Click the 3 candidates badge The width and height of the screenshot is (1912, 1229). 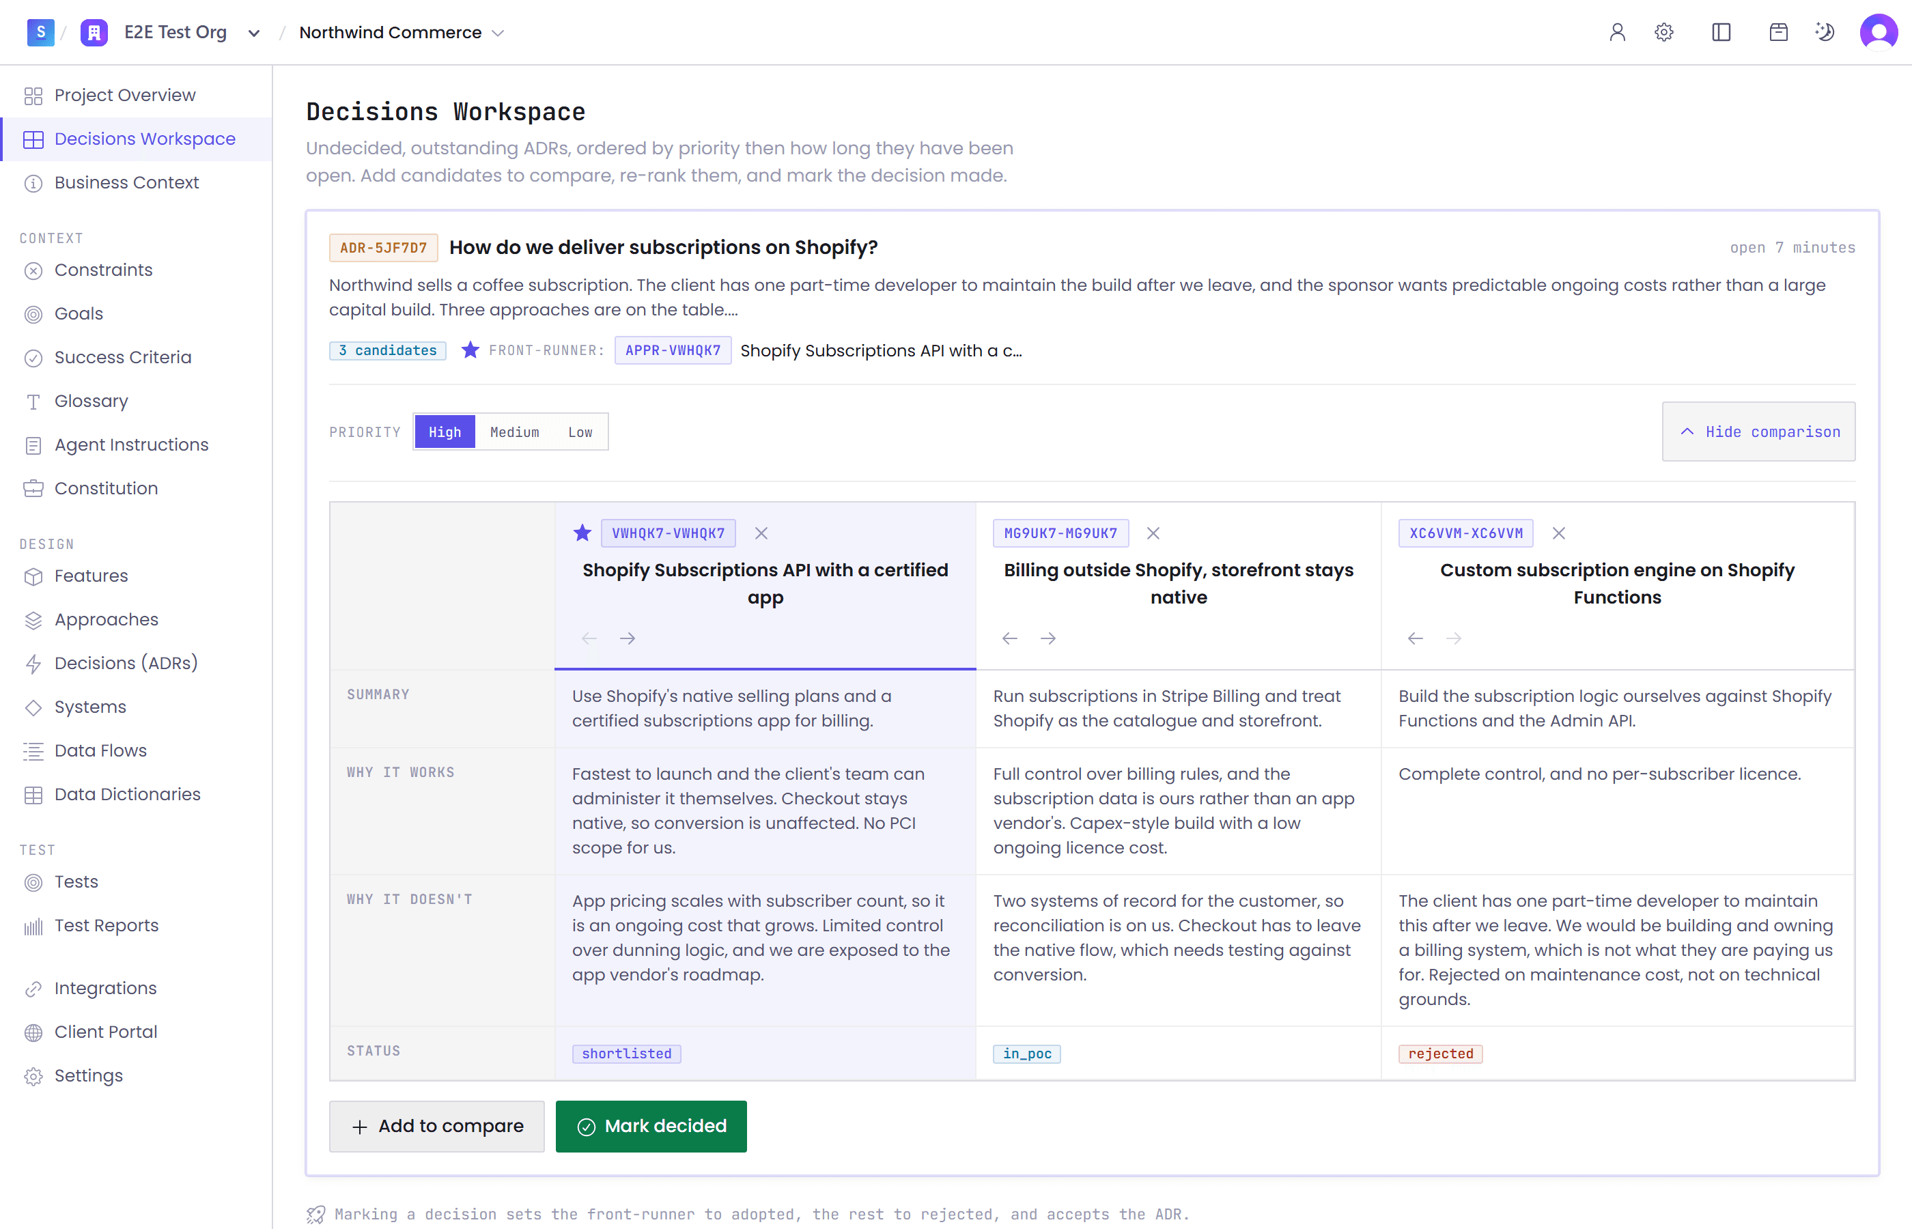[x=388, y=350]
